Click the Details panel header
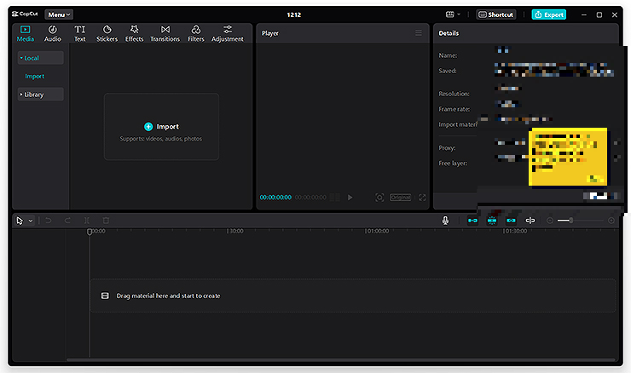The width and height of the screenshot is (631, 373). tap(449, 33)
